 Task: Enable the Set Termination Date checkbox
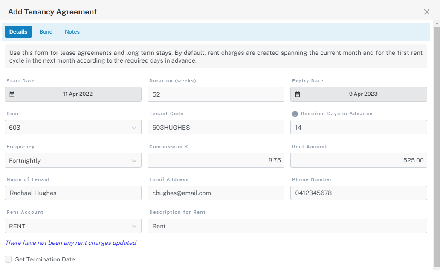8,259
